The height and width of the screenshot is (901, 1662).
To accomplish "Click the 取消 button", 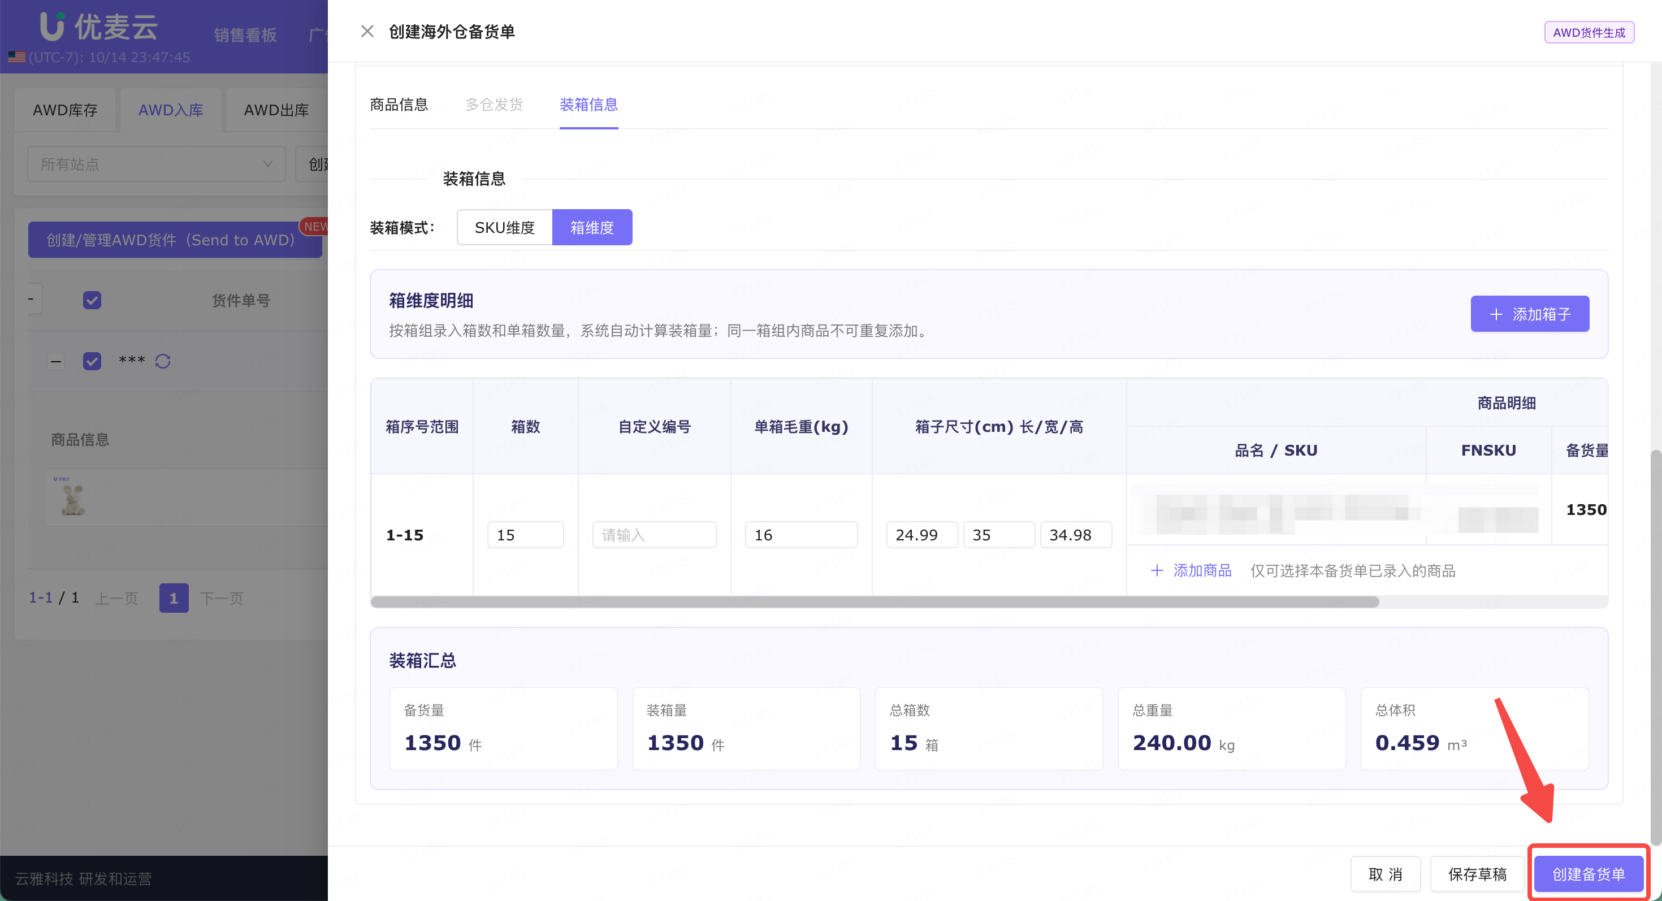I will click(x=1385, y=874).
